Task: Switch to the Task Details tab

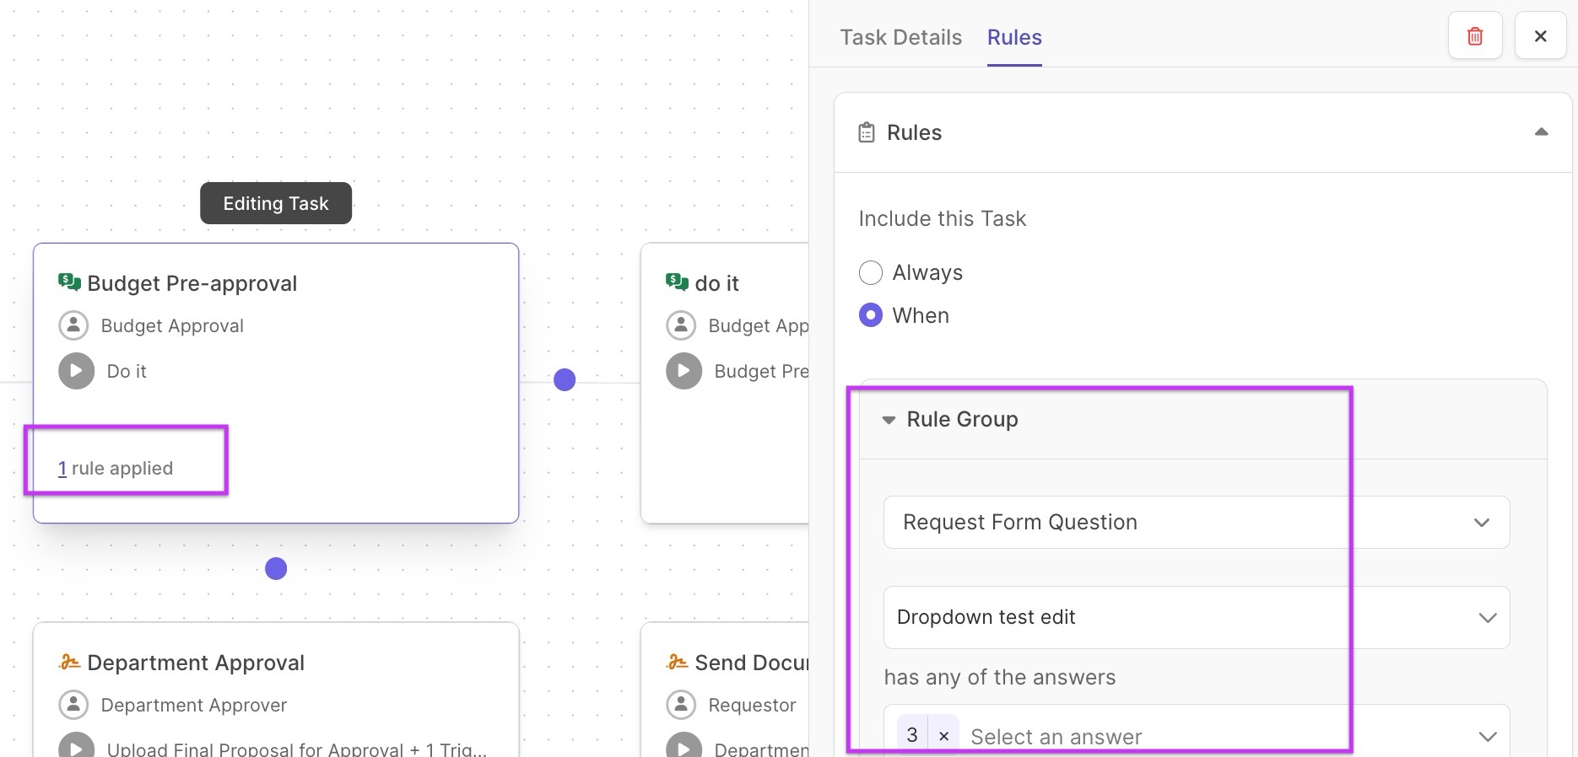Action: click(900, 37)
